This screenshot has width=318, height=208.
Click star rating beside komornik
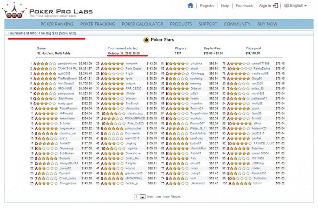(114, 64)
